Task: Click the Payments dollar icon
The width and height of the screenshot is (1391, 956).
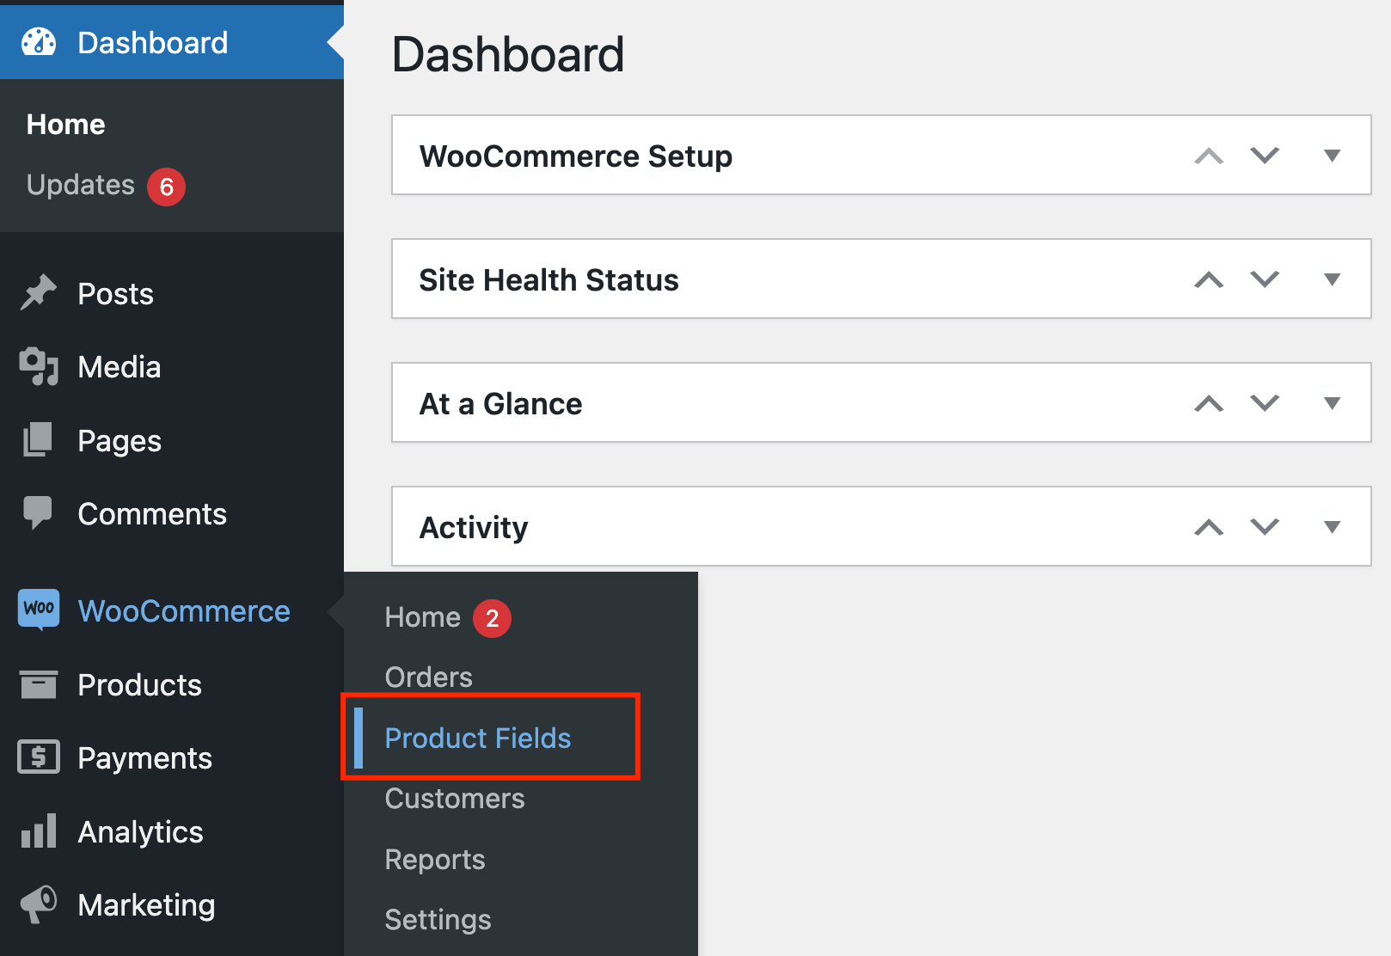Action: point(39,757)
